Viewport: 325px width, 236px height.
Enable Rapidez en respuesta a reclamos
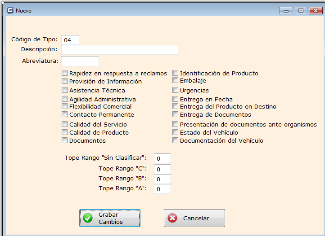[64, 73]
